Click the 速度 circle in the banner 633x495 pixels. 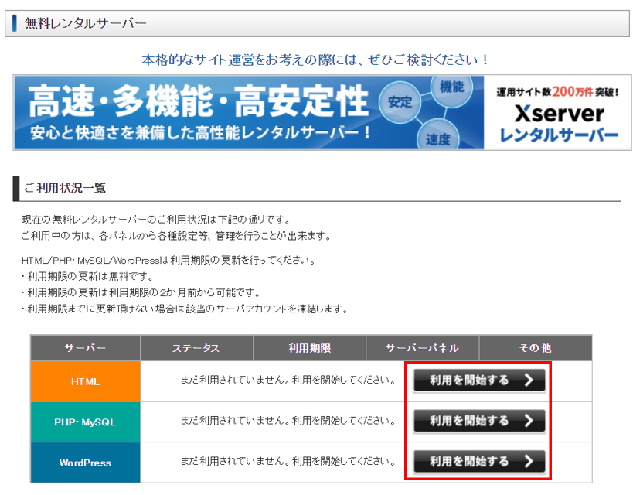[437, 139]
